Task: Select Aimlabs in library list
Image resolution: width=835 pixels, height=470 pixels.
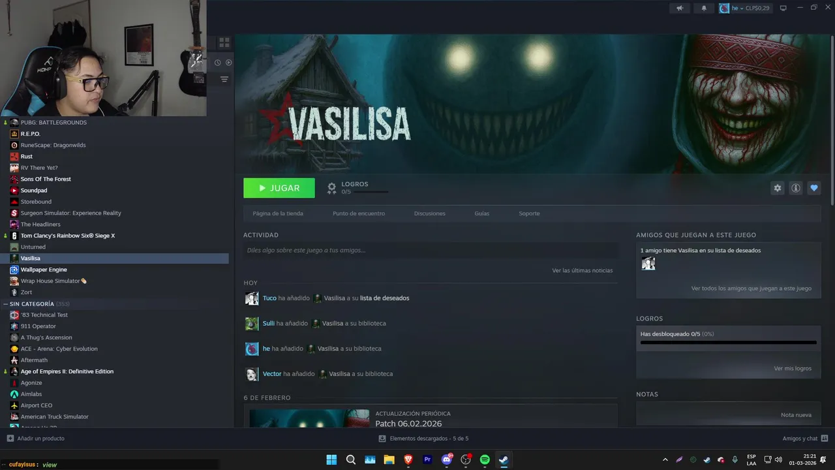Action: pyautogui.click(x=31, y=394)
